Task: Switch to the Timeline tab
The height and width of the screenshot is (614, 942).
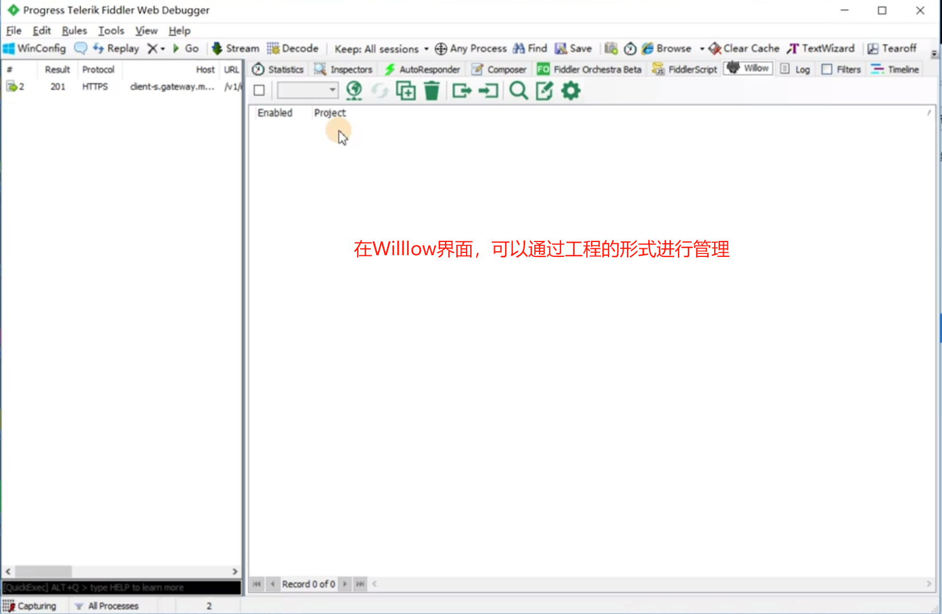Action: click(x=895, y=69)
